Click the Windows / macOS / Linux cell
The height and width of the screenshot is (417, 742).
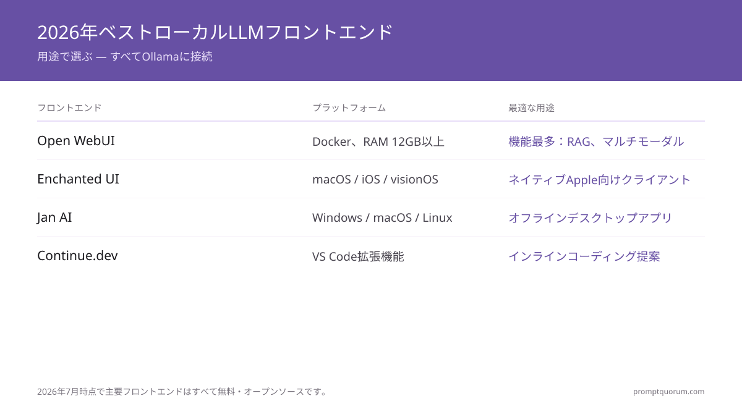382,218
